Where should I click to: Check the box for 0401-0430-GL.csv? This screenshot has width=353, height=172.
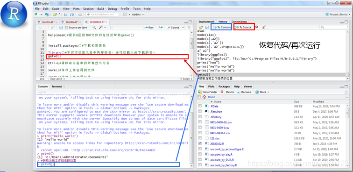point(200,122)
